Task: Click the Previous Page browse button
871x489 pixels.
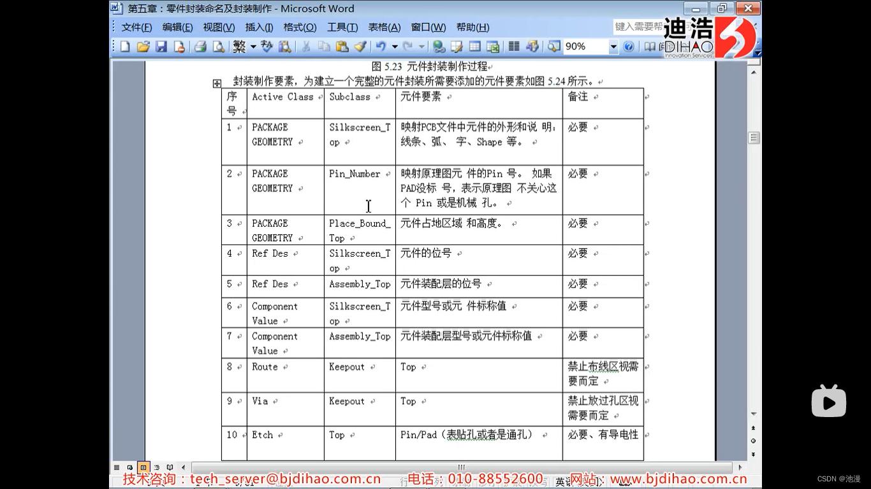Action: [754, 428]
